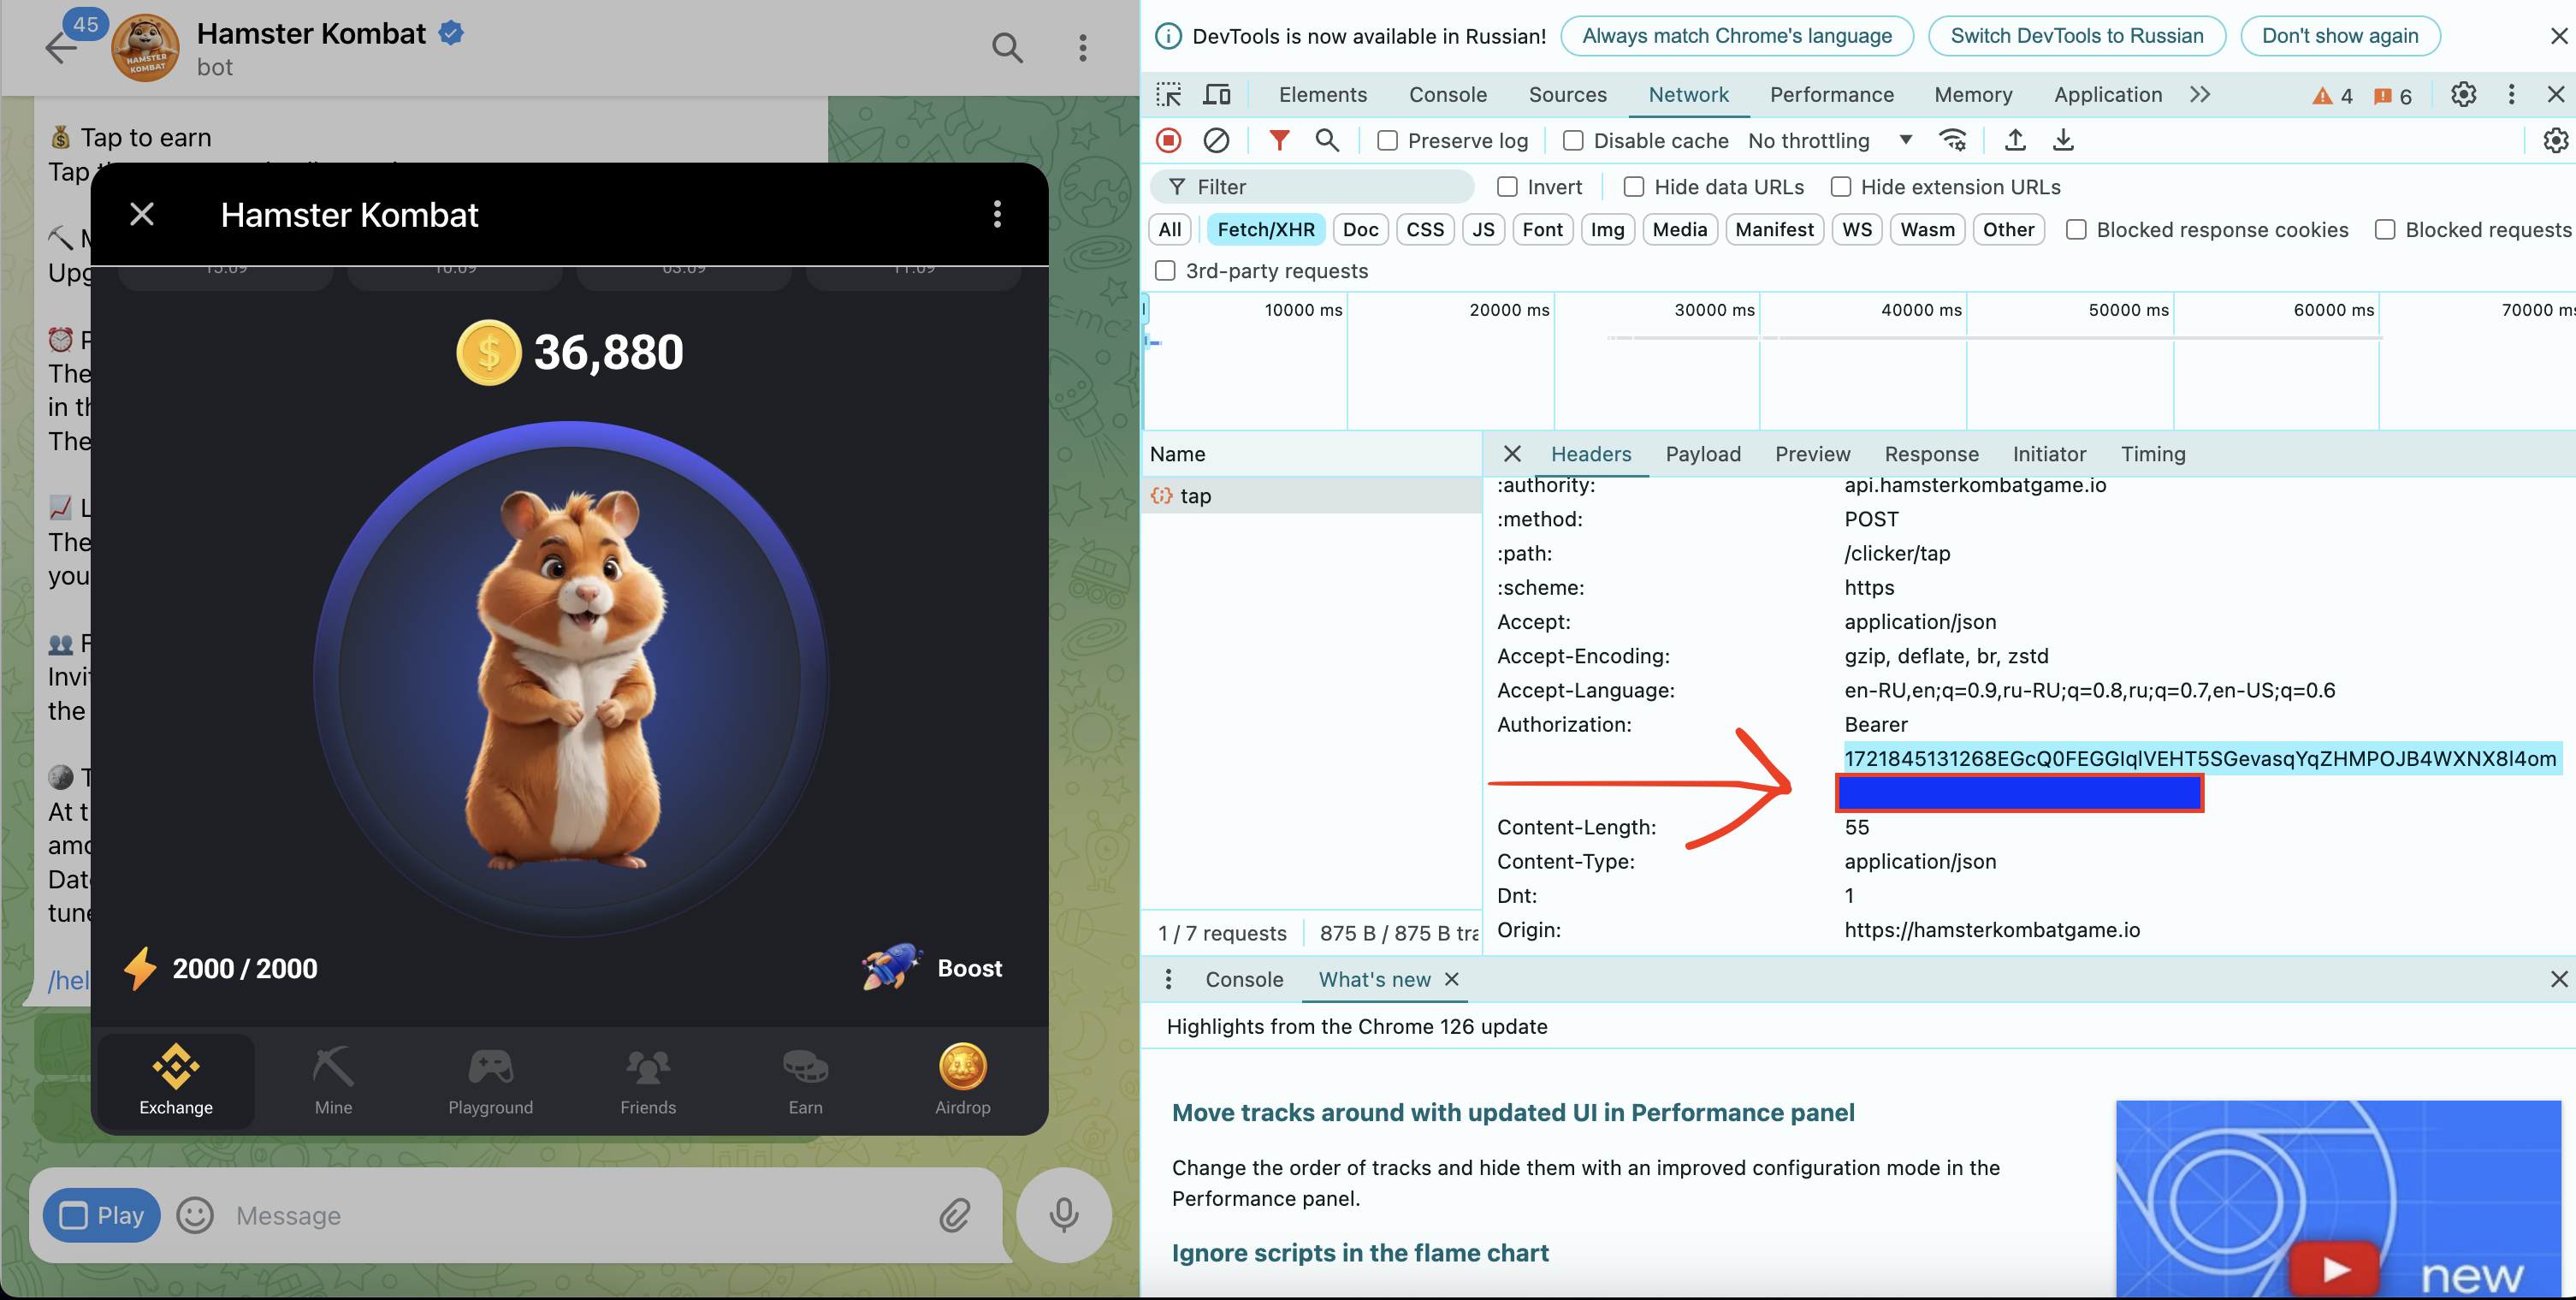This screenshot has height=1300, width=2576.
Task: Click the filter funnel icon
Action: [1279, 139]
